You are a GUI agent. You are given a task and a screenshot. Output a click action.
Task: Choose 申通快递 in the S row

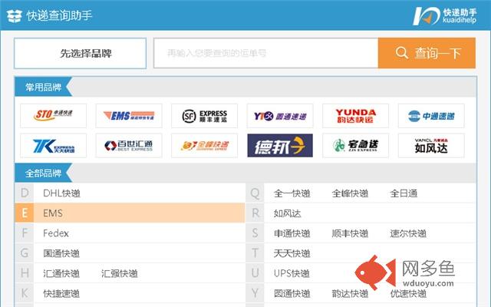tap(292, 233)
